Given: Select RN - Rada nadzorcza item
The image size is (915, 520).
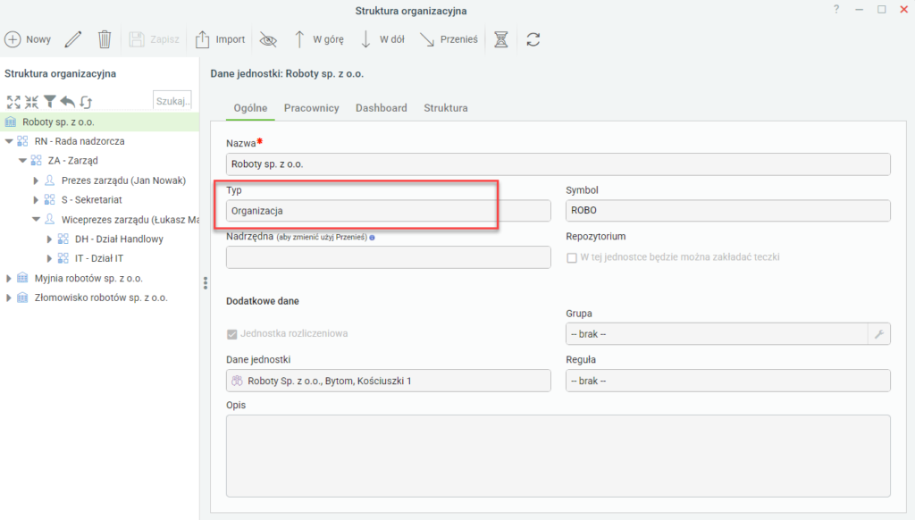Looking at the screenshot, I should [80, 141].
